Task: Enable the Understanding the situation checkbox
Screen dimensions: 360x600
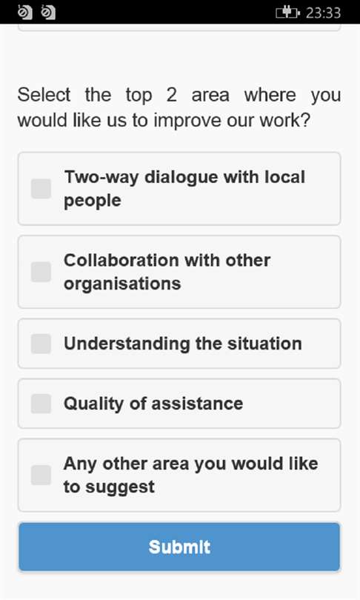Action: click(x=41, y=344)
